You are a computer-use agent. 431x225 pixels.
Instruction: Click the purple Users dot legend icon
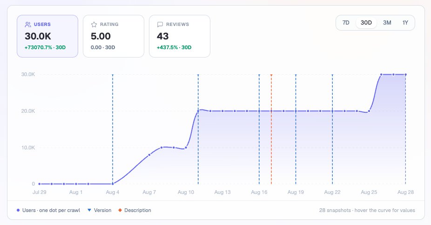pos(18,210)
